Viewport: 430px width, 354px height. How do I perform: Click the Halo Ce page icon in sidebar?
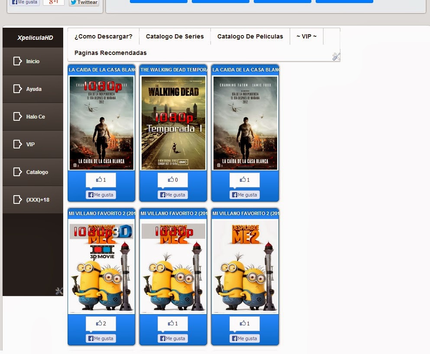(x=18, y=116)
